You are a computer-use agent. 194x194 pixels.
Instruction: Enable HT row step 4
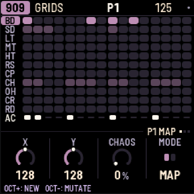(59, 56)
